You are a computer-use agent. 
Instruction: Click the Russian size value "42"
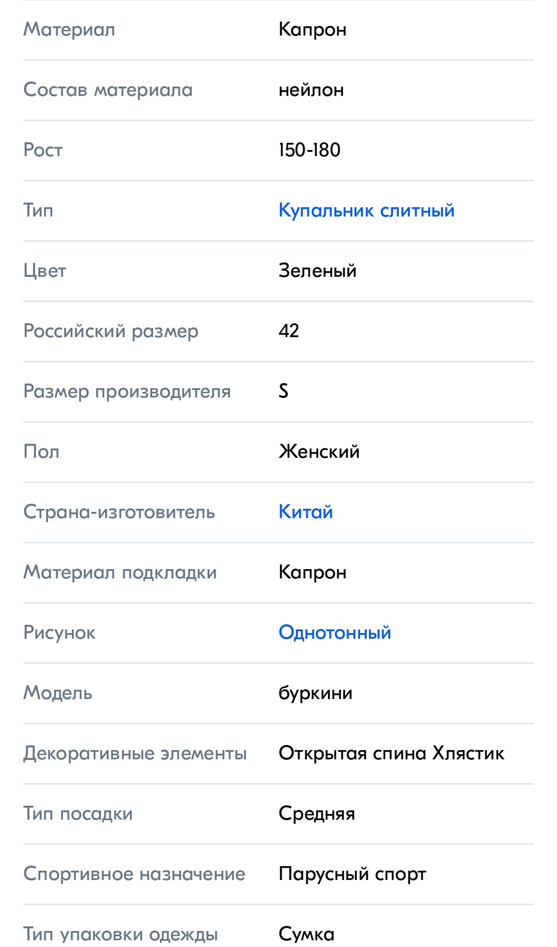(289, 331)
